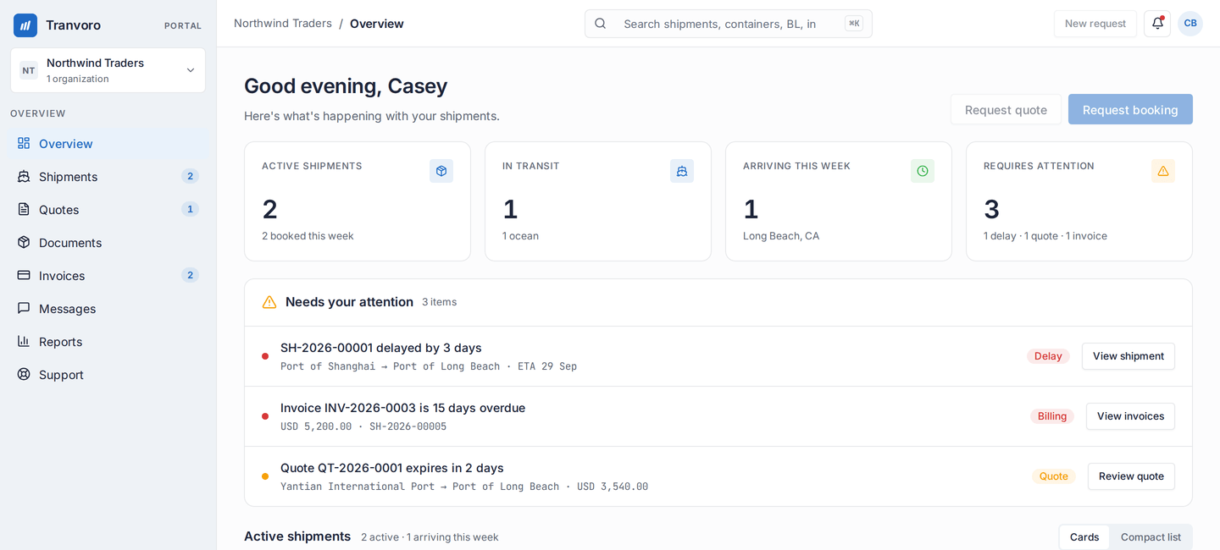Click the Request quote button
1220x550 pixels.
[x=1006, y=109]
